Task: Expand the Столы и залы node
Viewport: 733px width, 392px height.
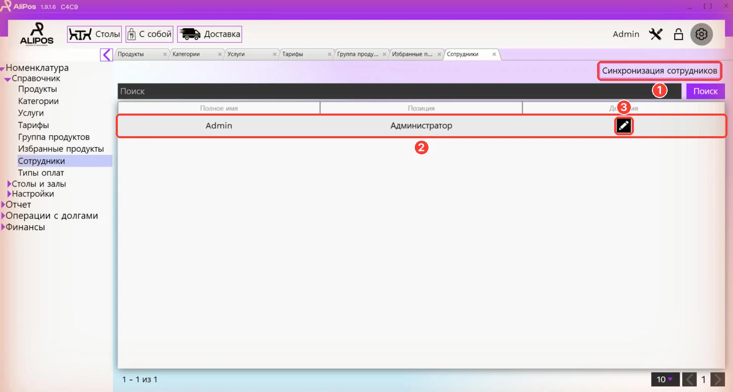Action: [9, 184]
